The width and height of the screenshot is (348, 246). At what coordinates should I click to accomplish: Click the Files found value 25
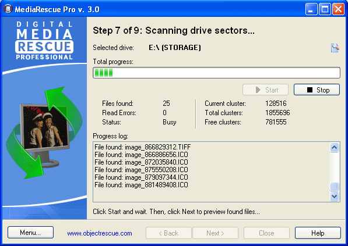pyautogui.click(x=166, y=104)
